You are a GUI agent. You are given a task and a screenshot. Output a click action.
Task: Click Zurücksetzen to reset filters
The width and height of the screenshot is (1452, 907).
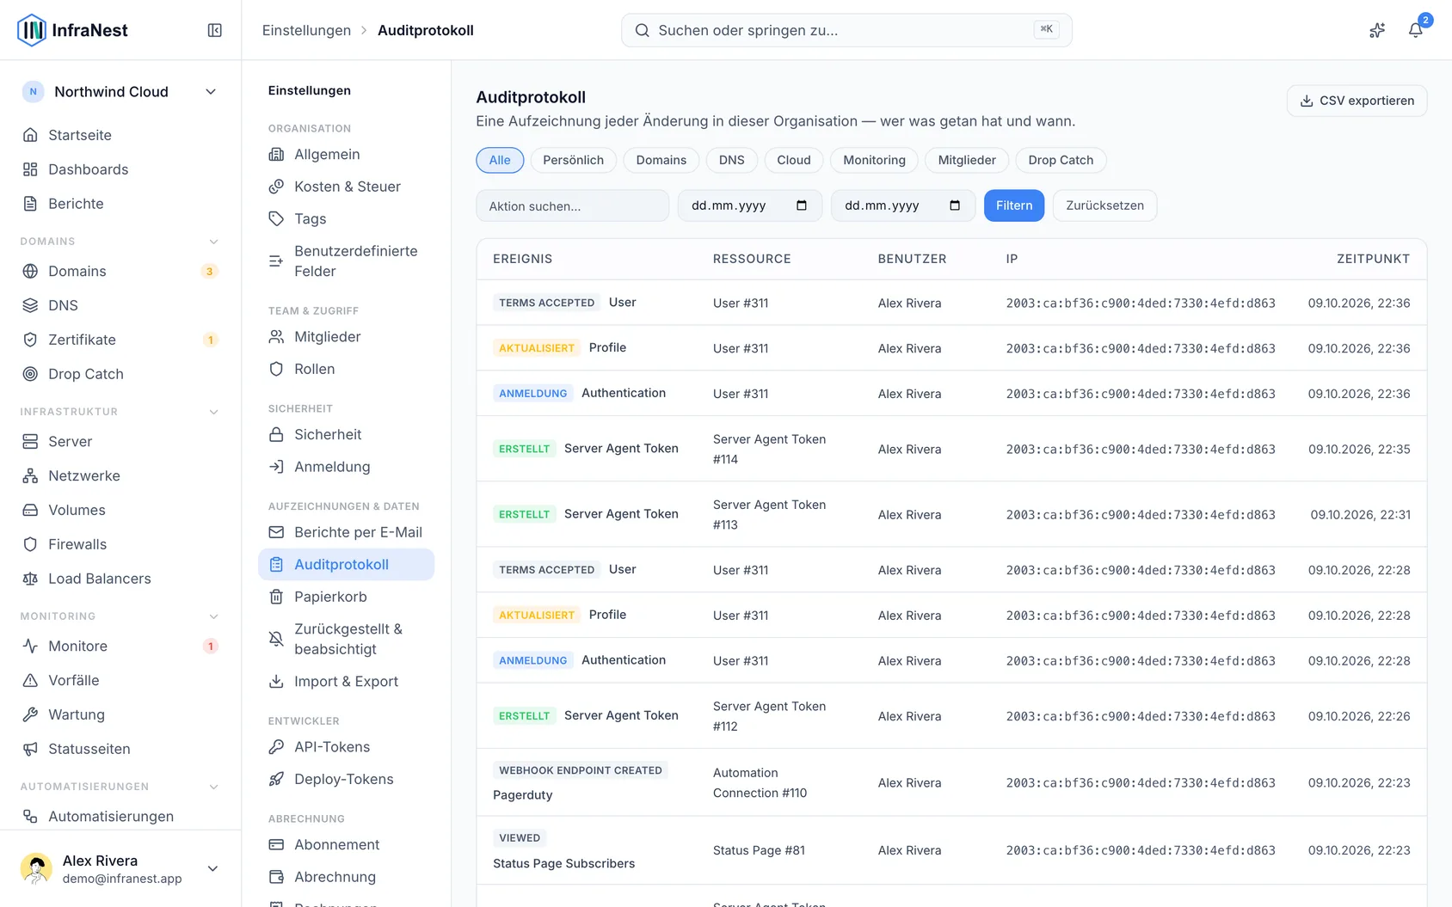(x=1104, y=205)
